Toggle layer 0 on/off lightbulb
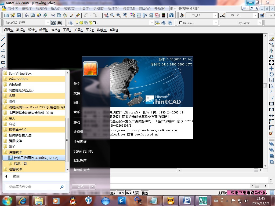This screenshot has width=275, height=206. click(x=77, y=23)
